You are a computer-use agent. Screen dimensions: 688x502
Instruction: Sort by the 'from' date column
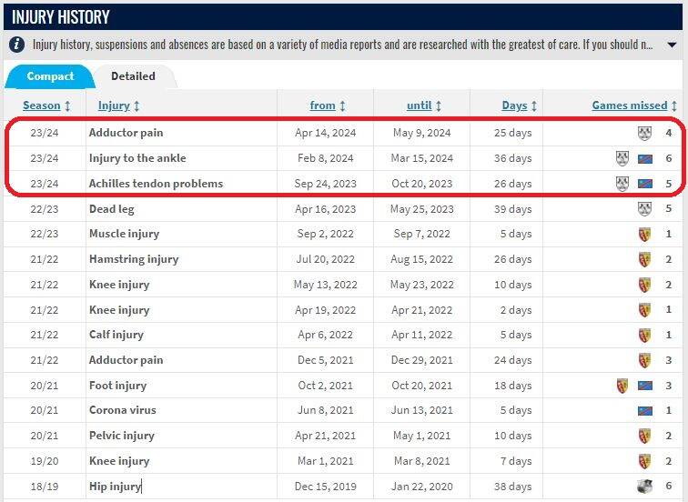point(328,105)
